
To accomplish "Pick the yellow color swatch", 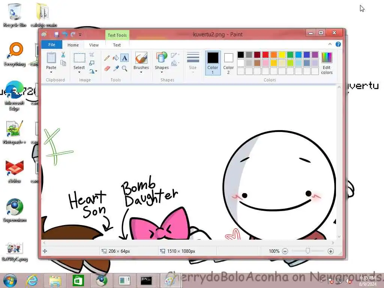I will pyautogui.click(x=282, y=55).
